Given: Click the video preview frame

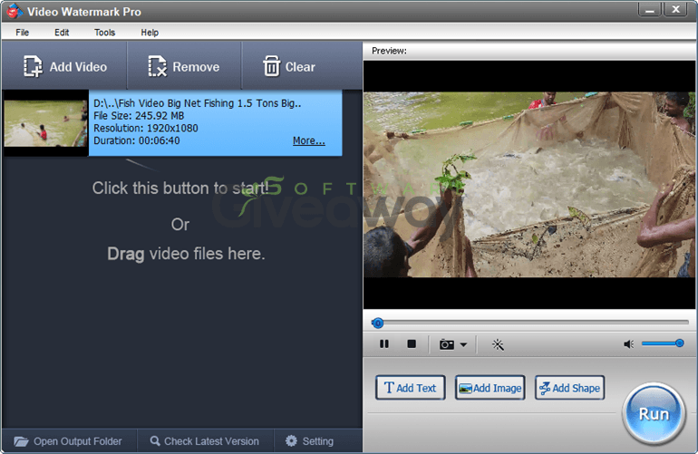Looking at the screenshot, I should tap(528, 184).
